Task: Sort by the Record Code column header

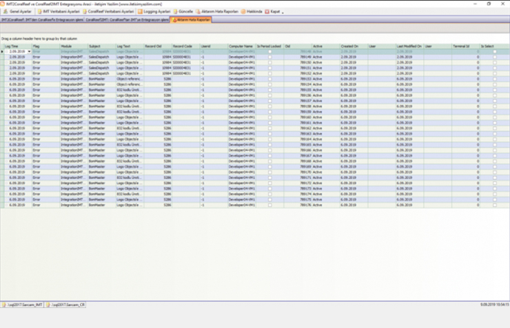Action: tap(182, 46)
